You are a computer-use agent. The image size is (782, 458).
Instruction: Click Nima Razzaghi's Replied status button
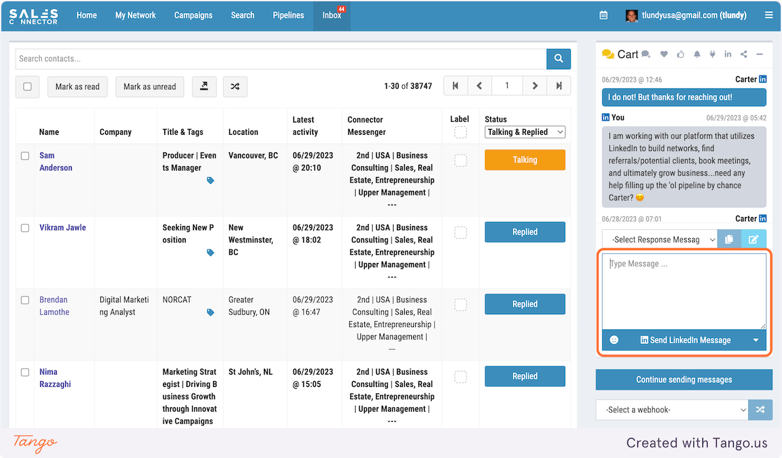525,376
